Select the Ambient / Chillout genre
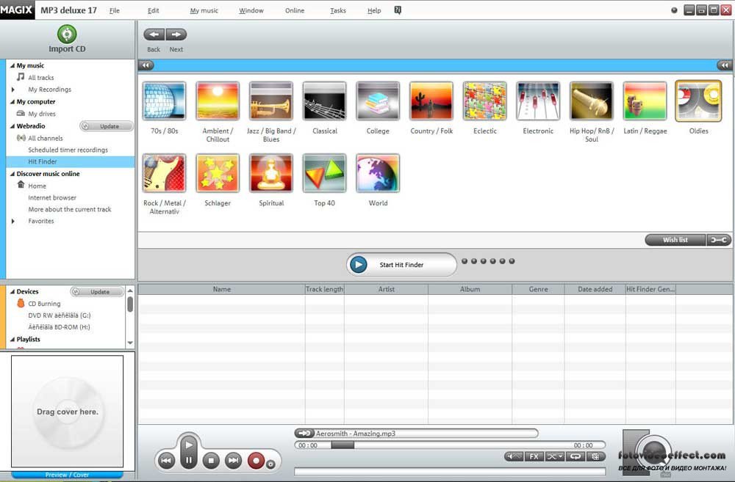The image size is (735, 482). click(x=218, y=101)
